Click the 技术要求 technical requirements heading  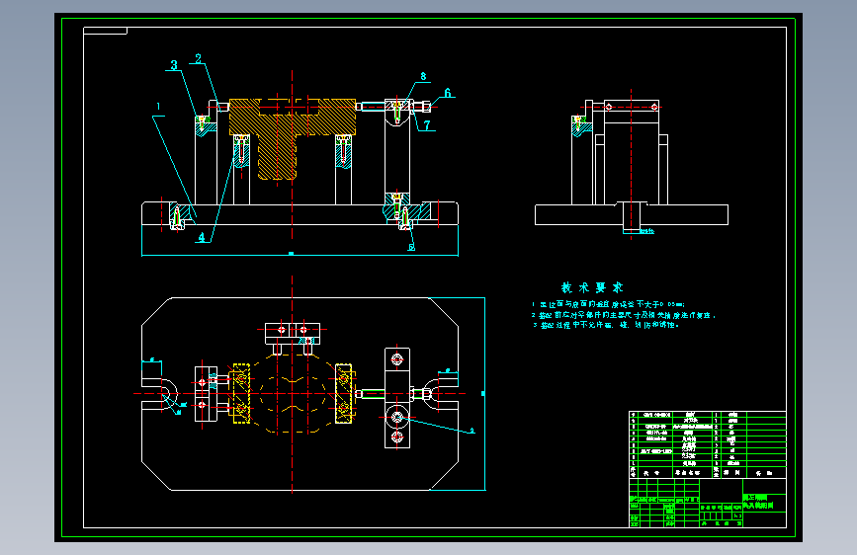(592, 287)
